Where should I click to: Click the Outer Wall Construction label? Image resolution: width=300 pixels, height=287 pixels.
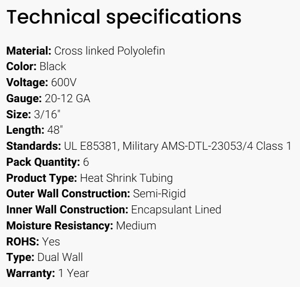coord(68,194)
